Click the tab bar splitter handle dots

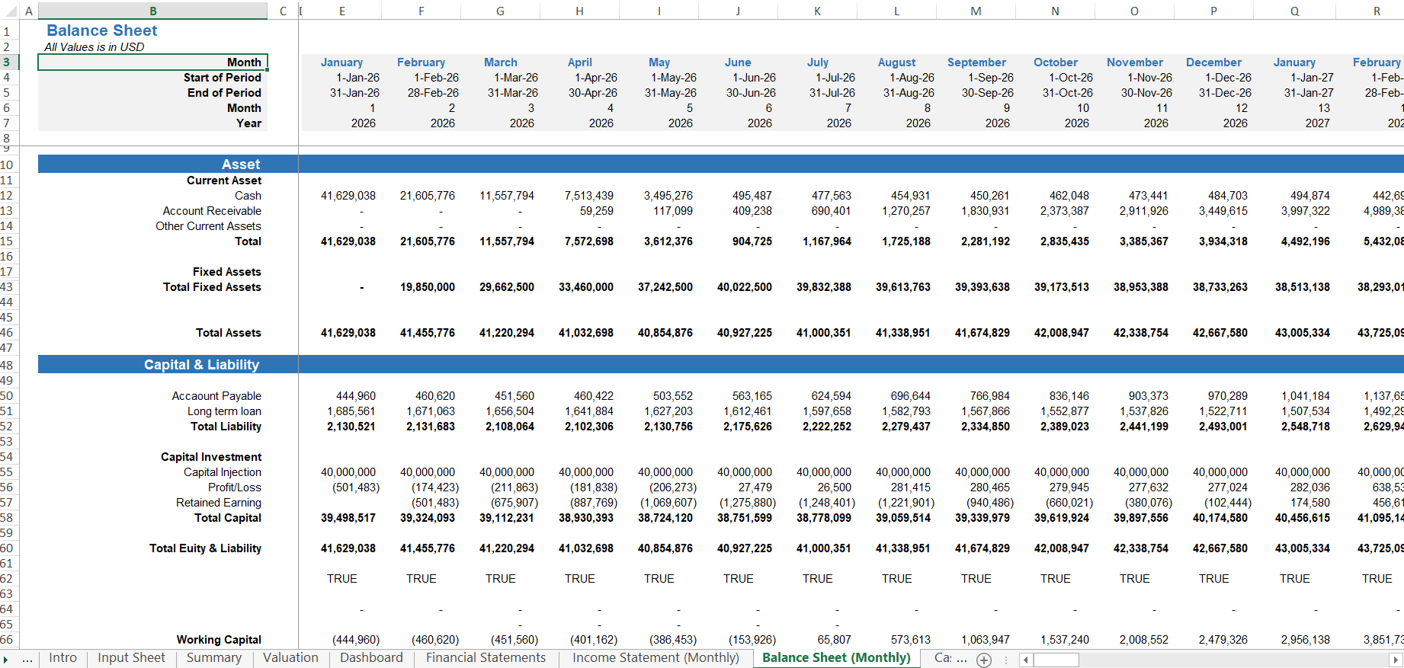coord(1006,660)
